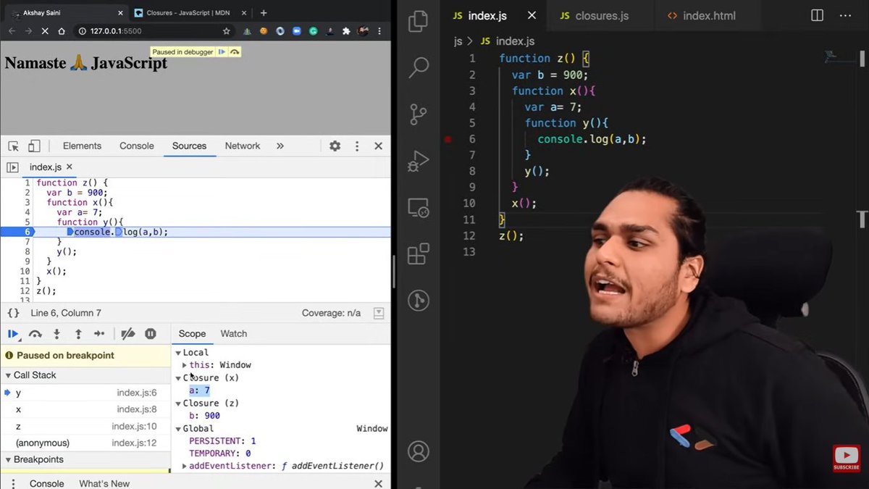
Task: Show the file navigator in Sources
Action: pos(12,167)
